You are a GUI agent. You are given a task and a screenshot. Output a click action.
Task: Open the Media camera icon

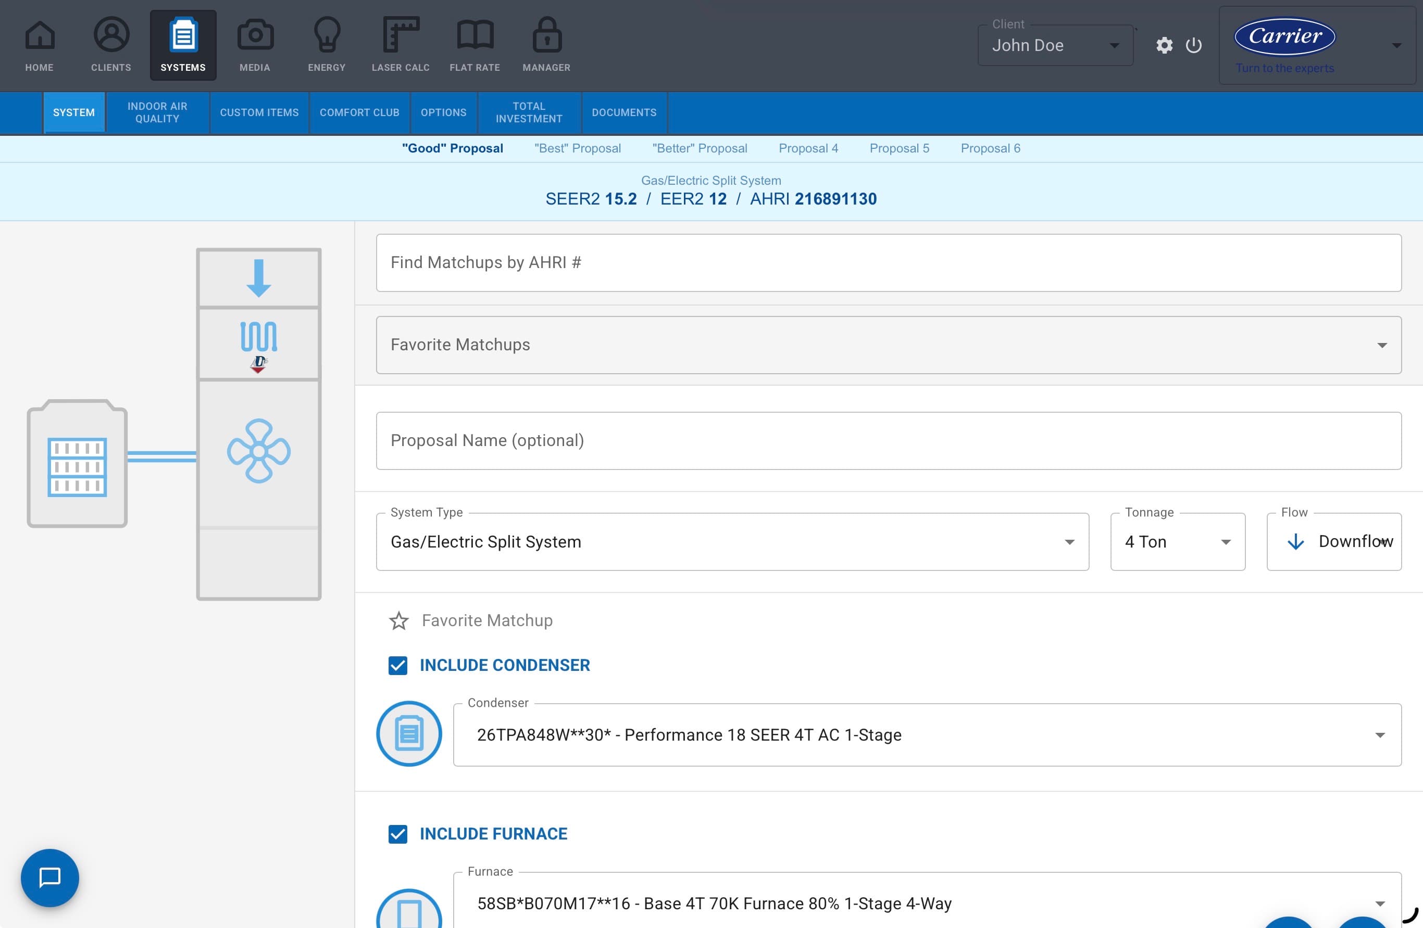click(x=255, y=35)
